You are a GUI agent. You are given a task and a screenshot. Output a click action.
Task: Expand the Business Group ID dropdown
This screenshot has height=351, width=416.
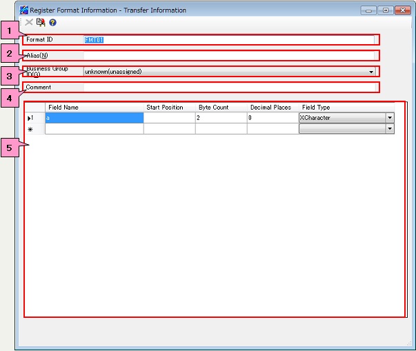coord(371,72)
